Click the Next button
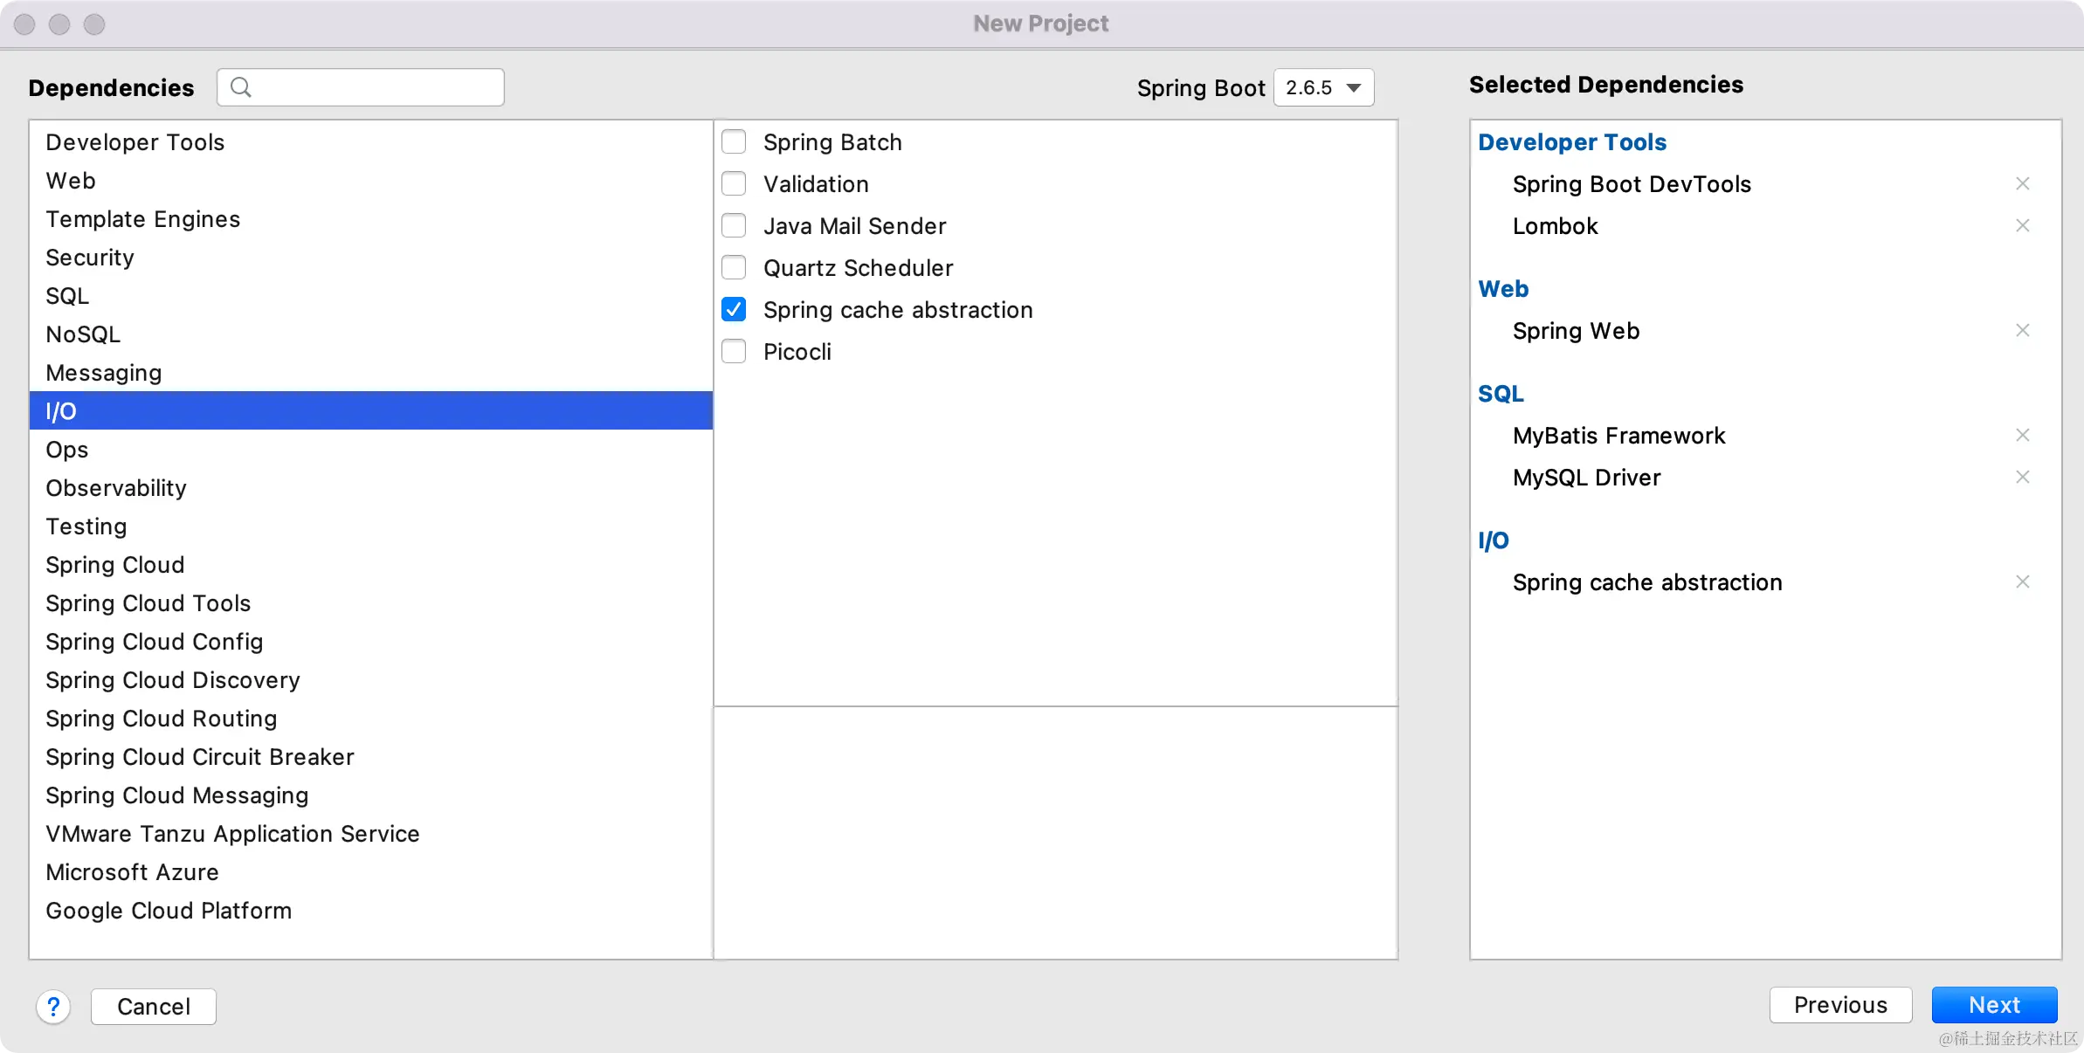 [x=1994, y=1005]
